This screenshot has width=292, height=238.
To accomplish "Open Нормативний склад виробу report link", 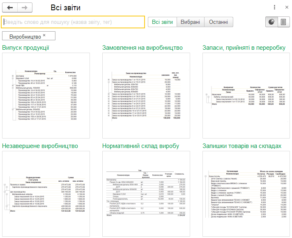I will tap(140, 146).
